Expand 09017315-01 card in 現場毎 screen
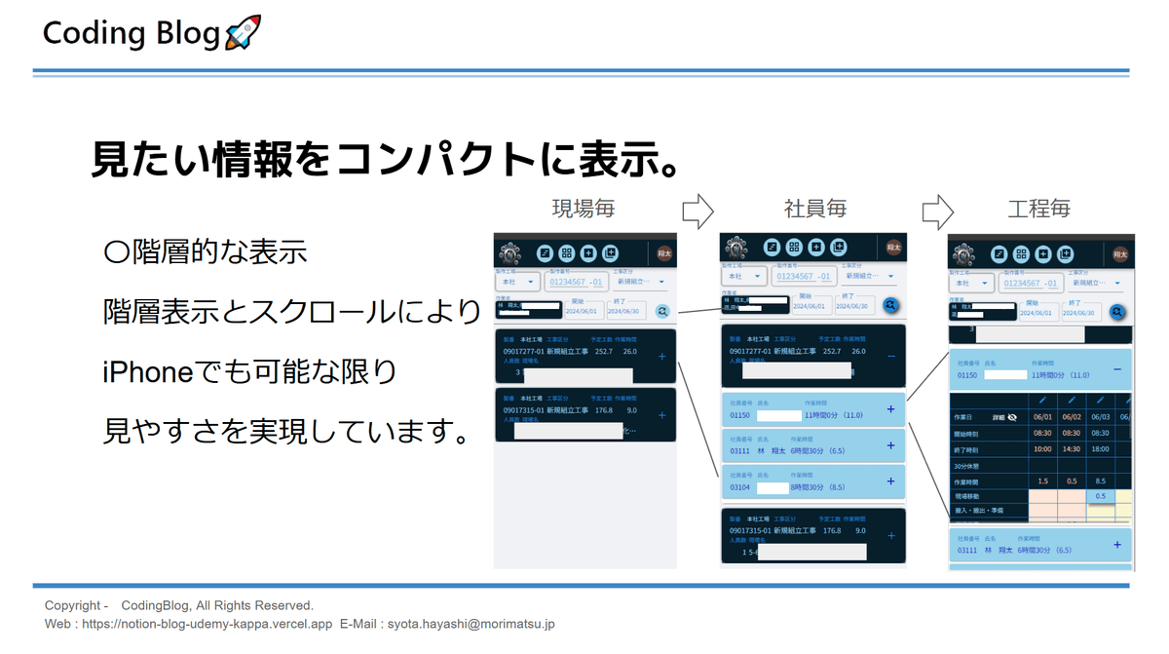 (x=662, y=415)
